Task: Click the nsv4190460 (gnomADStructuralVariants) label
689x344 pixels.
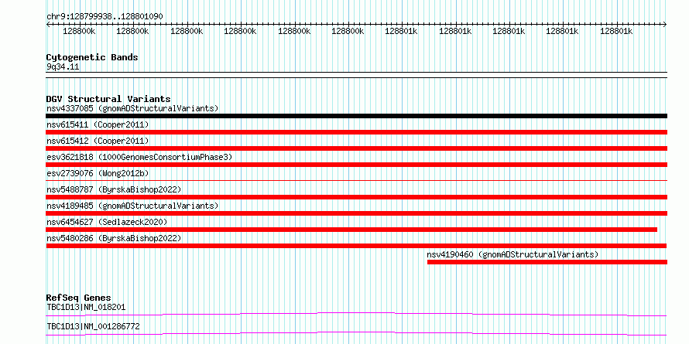Action: tap(512, 254)
